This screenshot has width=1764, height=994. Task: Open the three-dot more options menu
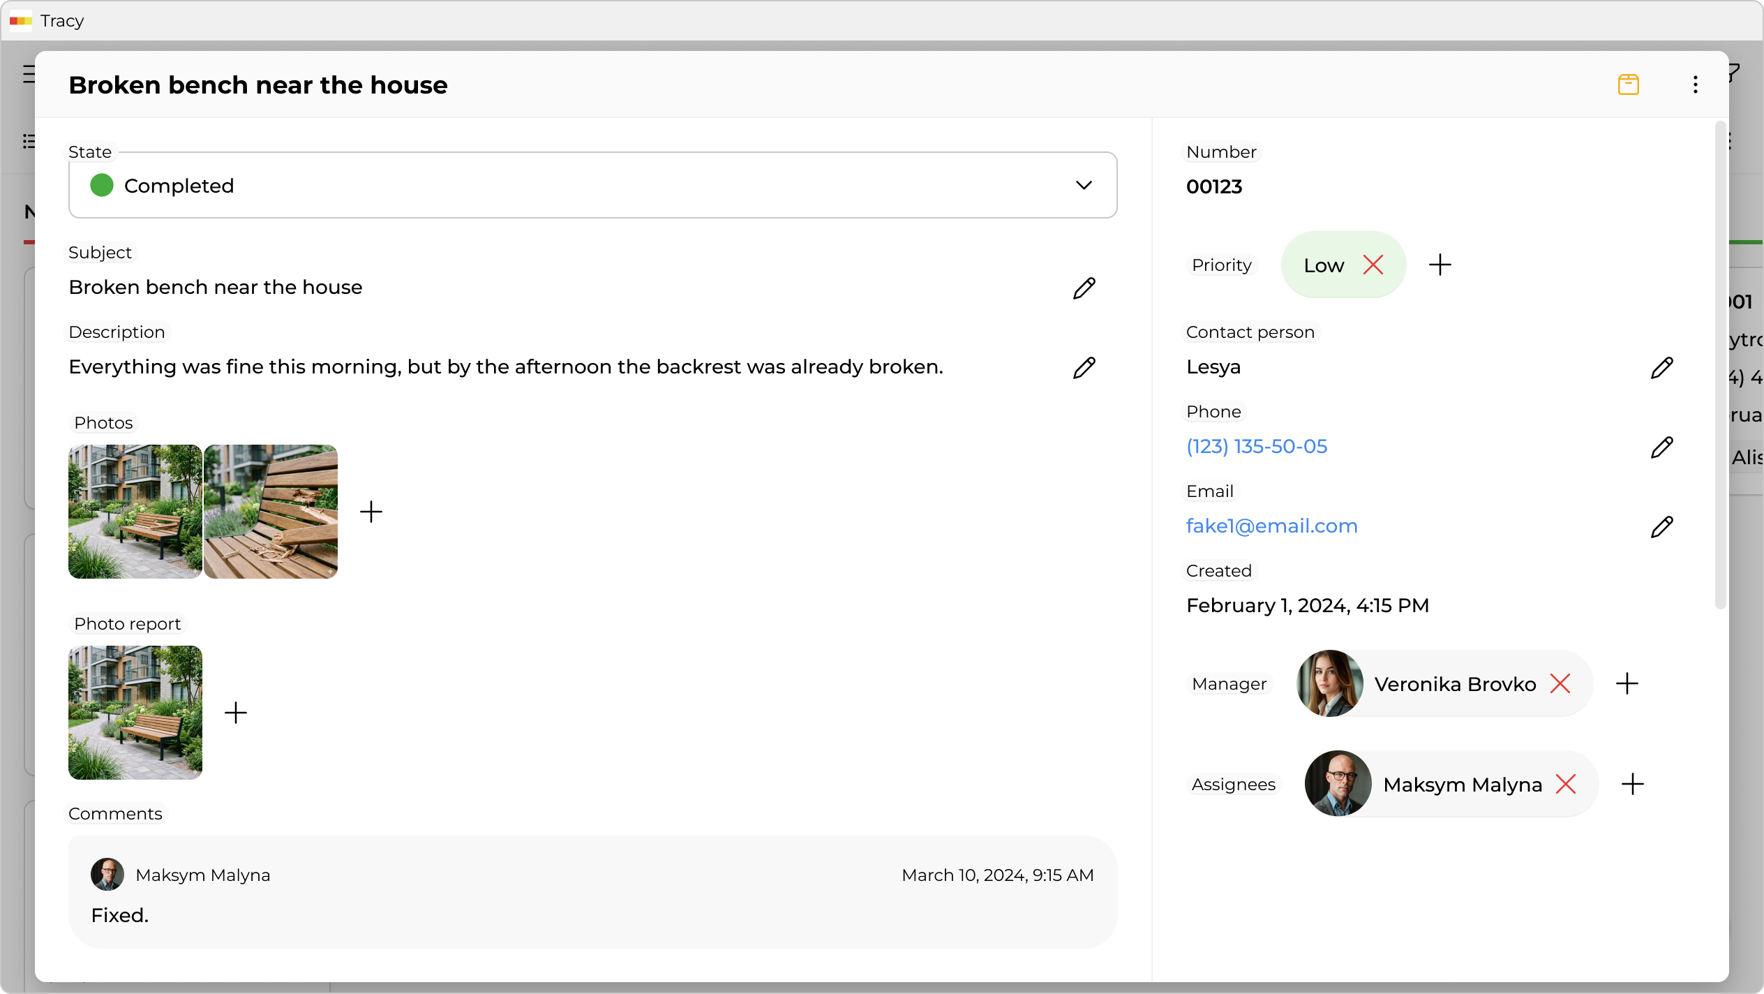(1695, 84)
